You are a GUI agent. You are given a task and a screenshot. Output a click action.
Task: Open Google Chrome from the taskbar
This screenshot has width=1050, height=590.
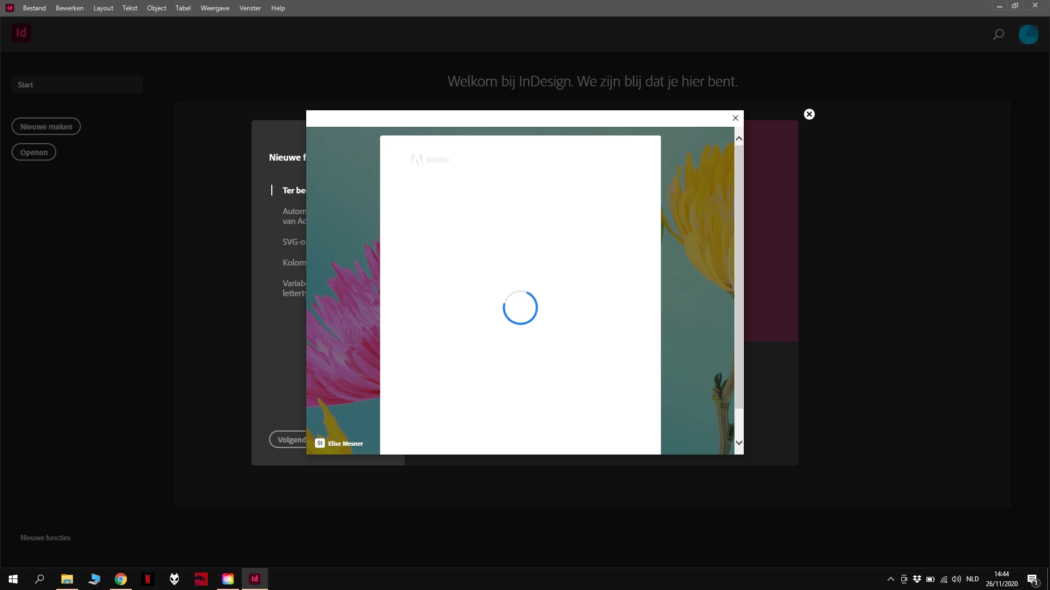(121, 579)
